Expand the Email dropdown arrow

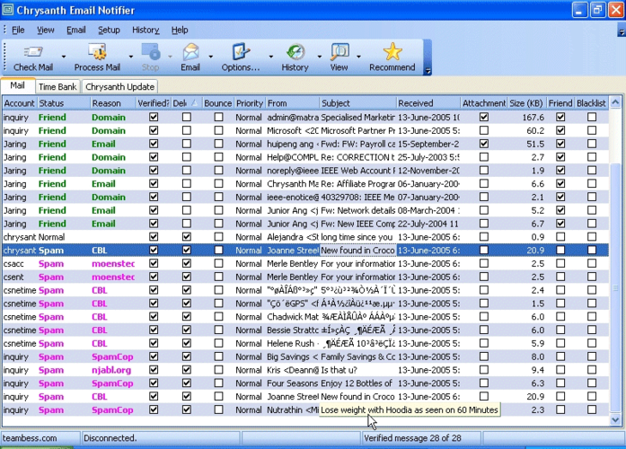point(210,57)
